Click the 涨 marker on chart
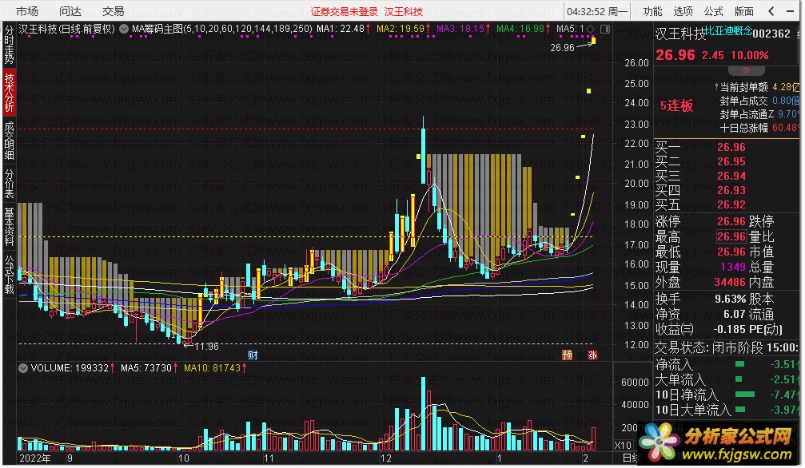Image resolution: width=805 pixels, height=468 pixels. pos(592,355)
